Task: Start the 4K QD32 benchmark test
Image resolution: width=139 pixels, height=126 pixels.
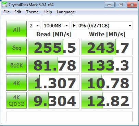Action: point(16,100)
